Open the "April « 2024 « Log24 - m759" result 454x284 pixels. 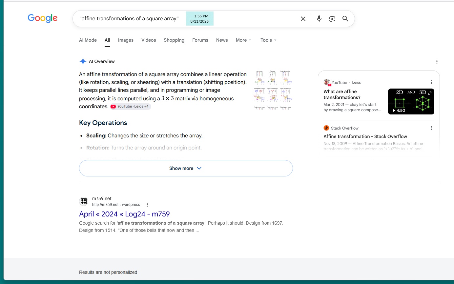pyautogui.click(x=124, y=214)
